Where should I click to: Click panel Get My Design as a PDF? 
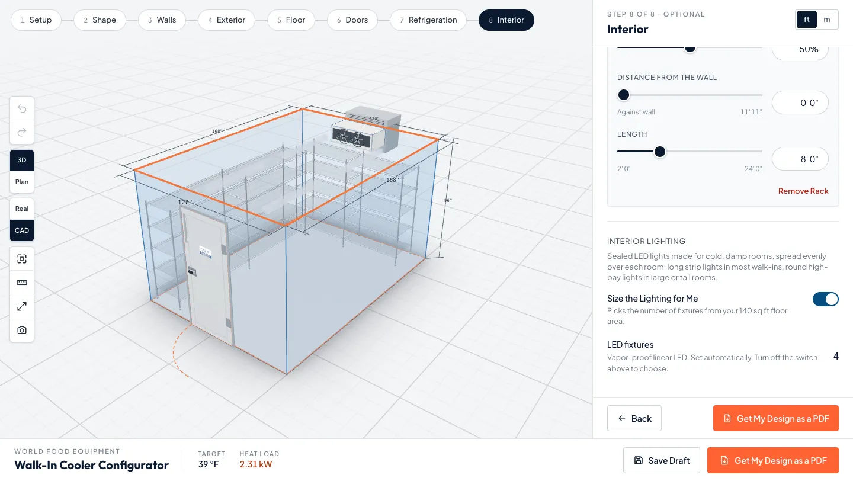(x=776, y=418)
